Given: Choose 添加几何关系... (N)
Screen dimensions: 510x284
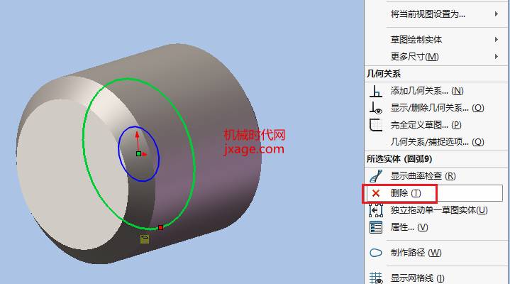Looking at the screenshot, I should point(427,91).
